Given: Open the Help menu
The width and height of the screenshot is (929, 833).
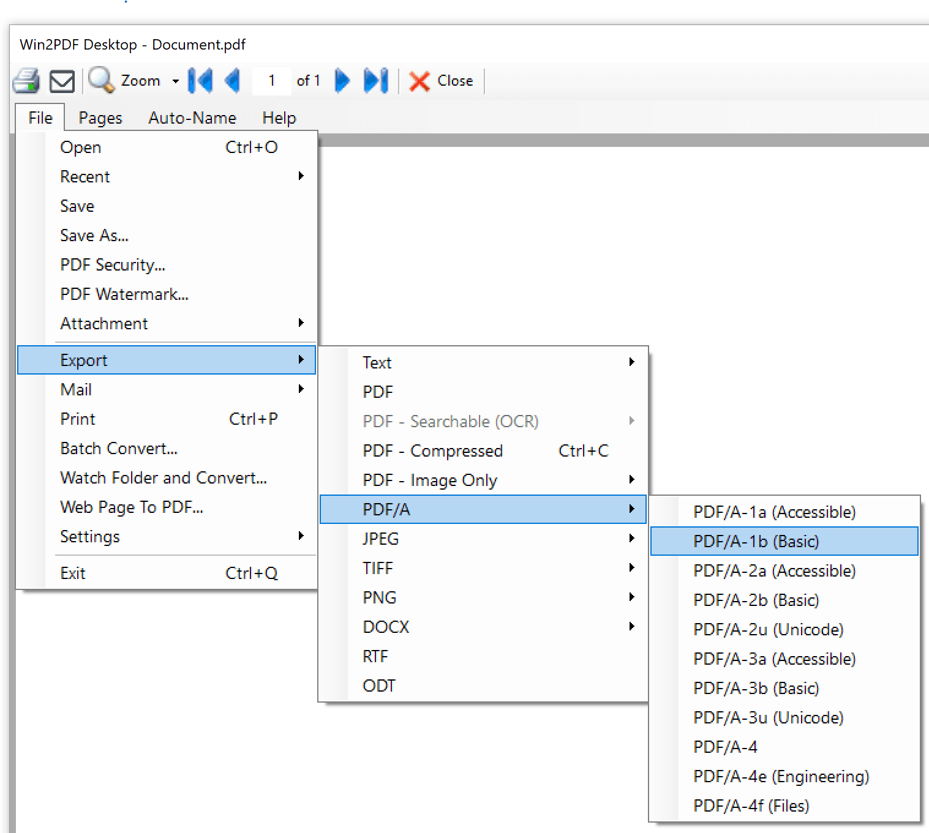Looking at the screenshot, I should 279,118.
